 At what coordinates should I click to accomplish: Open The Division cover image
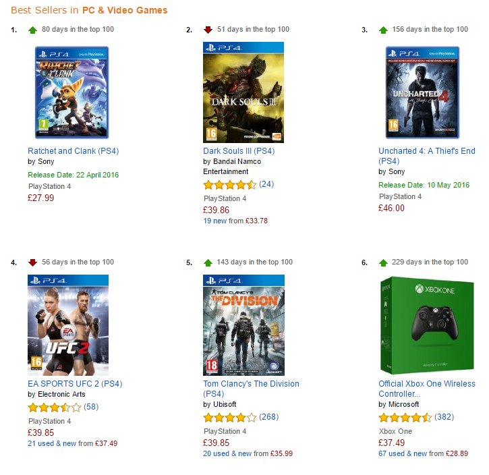click(243, 325)
